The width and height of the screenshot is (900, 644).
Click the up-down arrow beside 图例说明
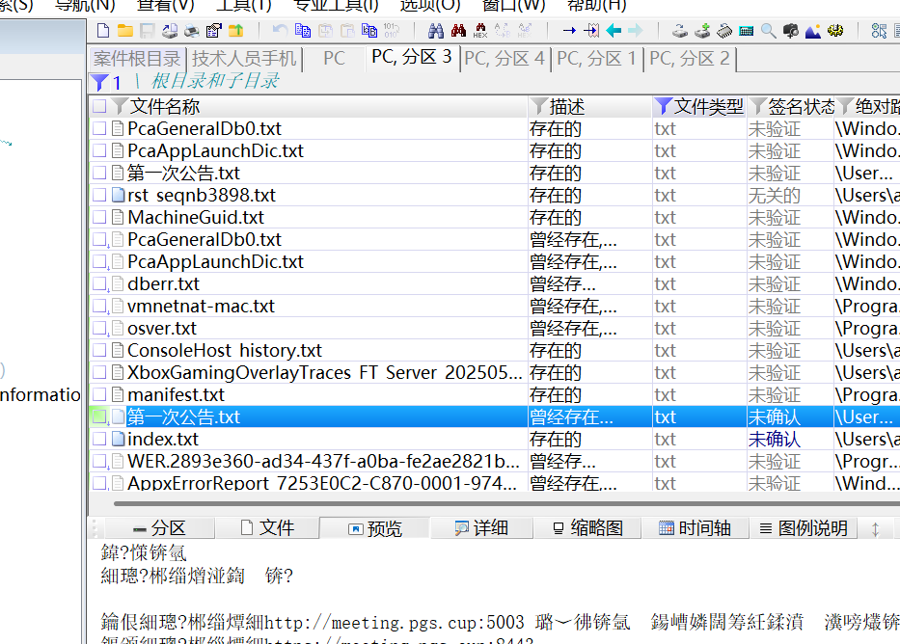click(x=875, y=528)
